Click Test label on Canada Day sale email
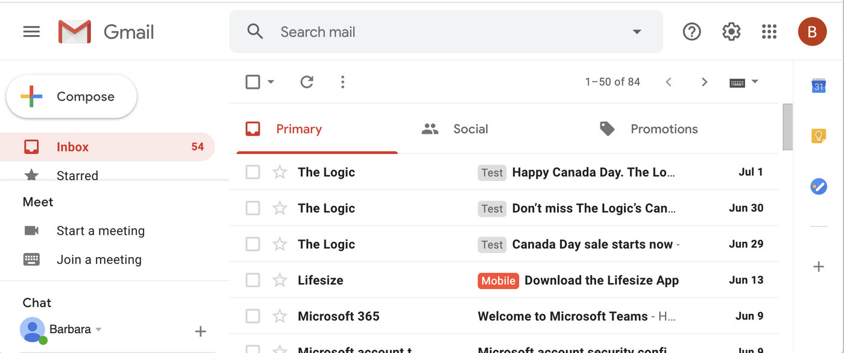Image resolution: width=844 pixels, height=353 pixels. pyautogui.click(x=492, y=244)
